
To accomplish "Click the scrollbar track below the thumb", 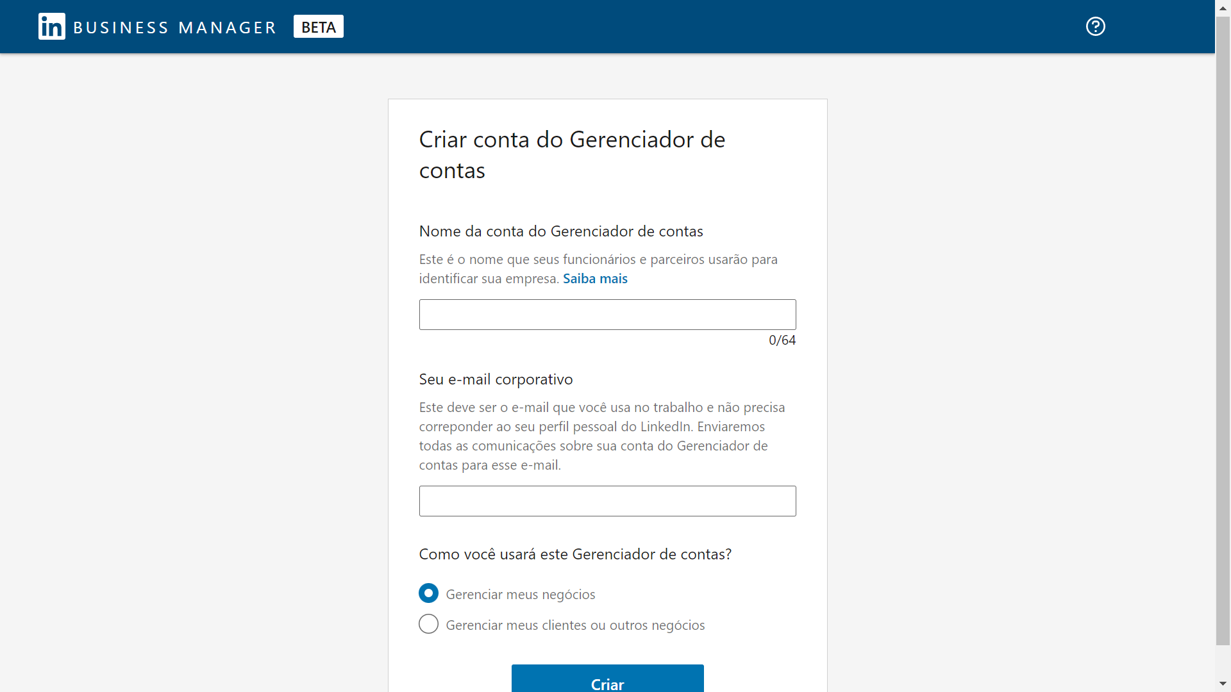I will (x=1223, y=660).
